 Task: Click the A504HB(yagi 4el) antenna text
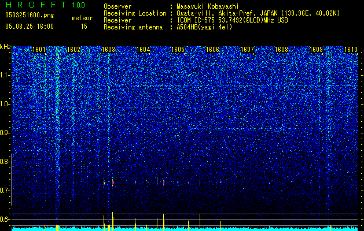coord(204,27)
